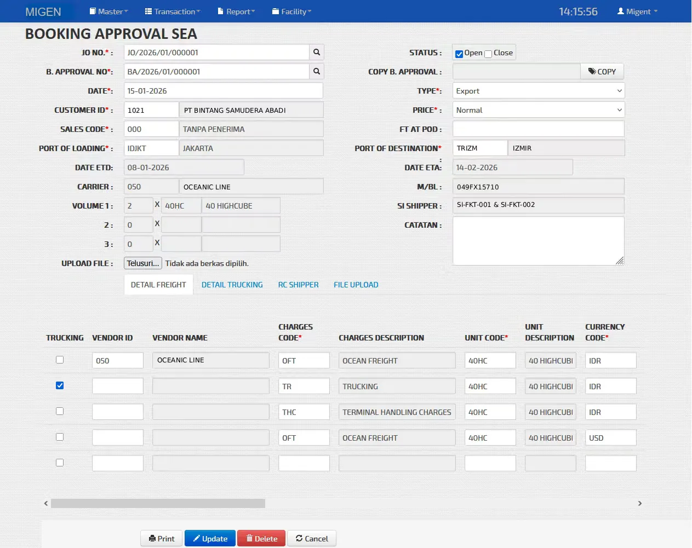Click charges code field THC
The height and width of the screenshot is (548, 692).
pyautogui.click(x=304, y=412)
